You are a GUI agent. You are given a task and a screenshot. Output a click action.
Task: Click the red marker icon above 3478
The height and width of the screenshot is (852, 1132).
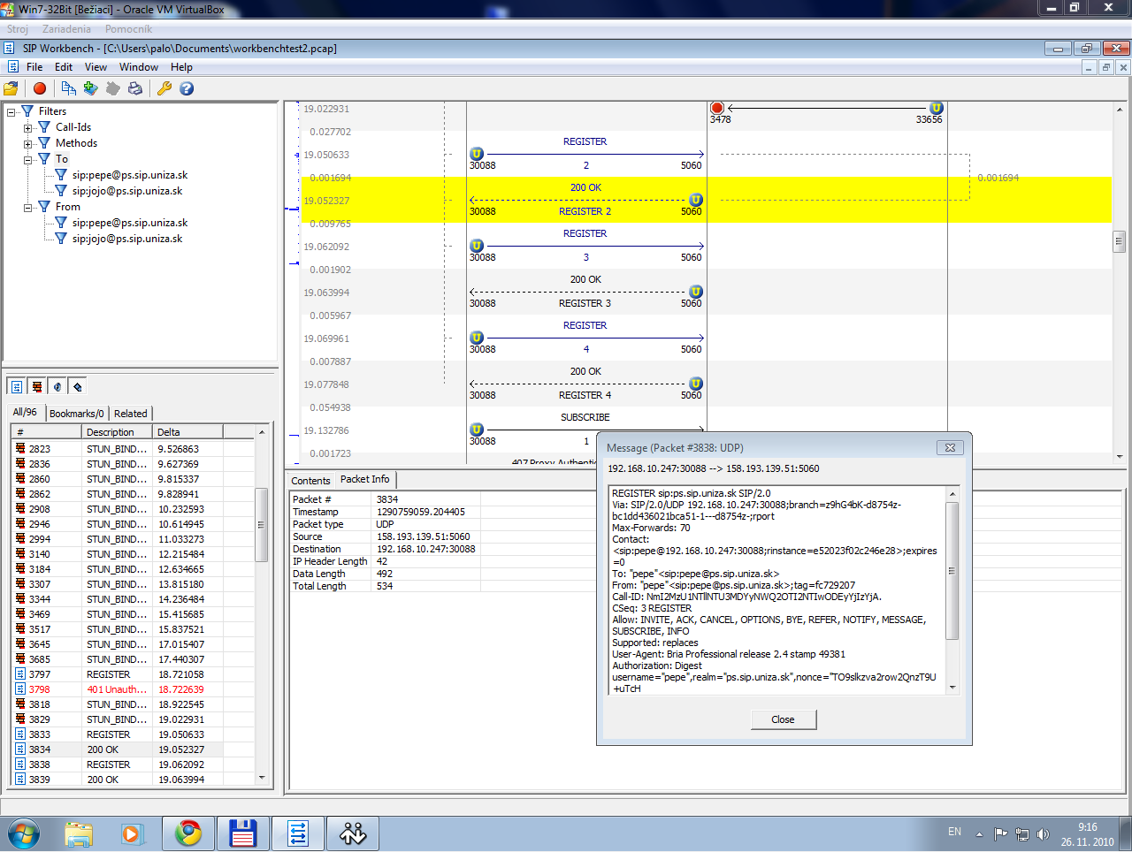pyautogui.click(x=717, y=108)
